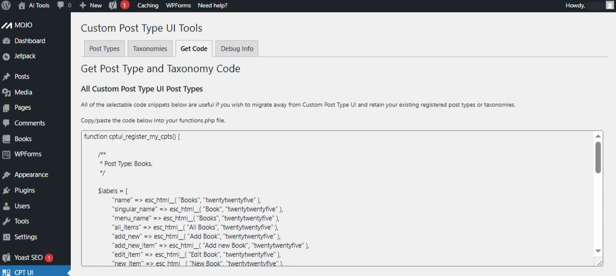The image size is (616, 276).
Task: Click the Yoast icon in the admin bar
Action: pos(113,5)
